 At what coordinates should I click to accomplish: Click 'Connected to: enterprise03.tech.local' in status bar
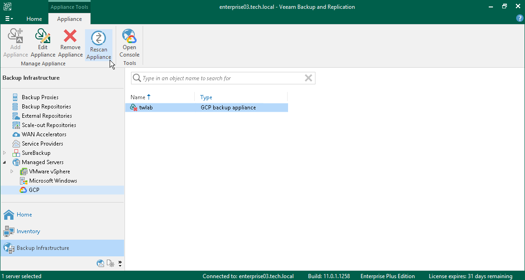(x=248, y=276)
